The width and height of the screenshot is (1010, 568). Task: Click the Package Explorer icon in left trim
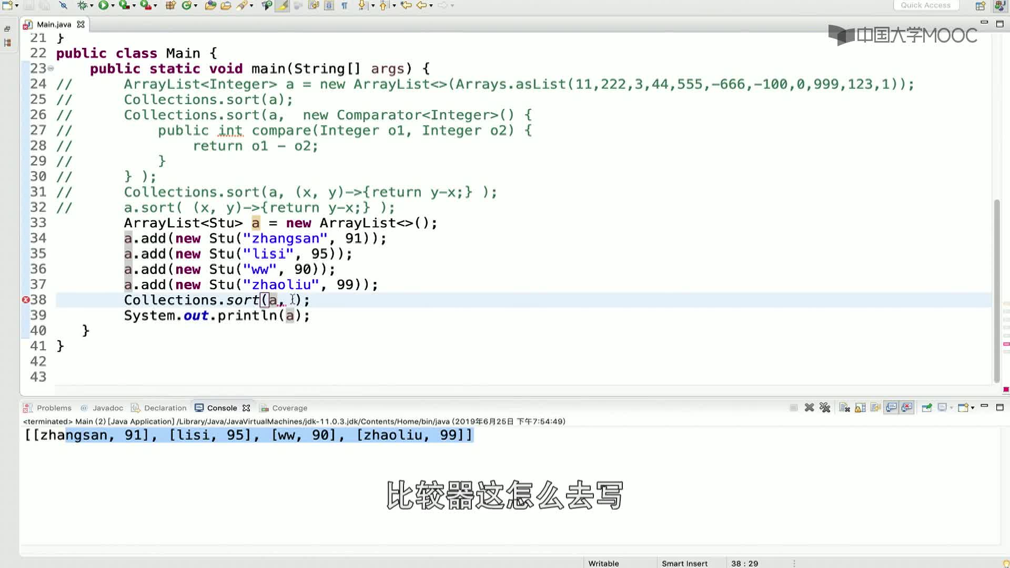tap(7, 43)
